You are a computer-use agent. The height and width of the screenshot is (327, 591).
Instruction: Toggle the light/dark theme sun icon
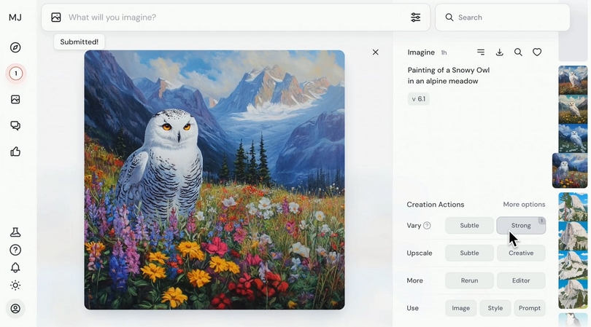[x=15, y=285]
